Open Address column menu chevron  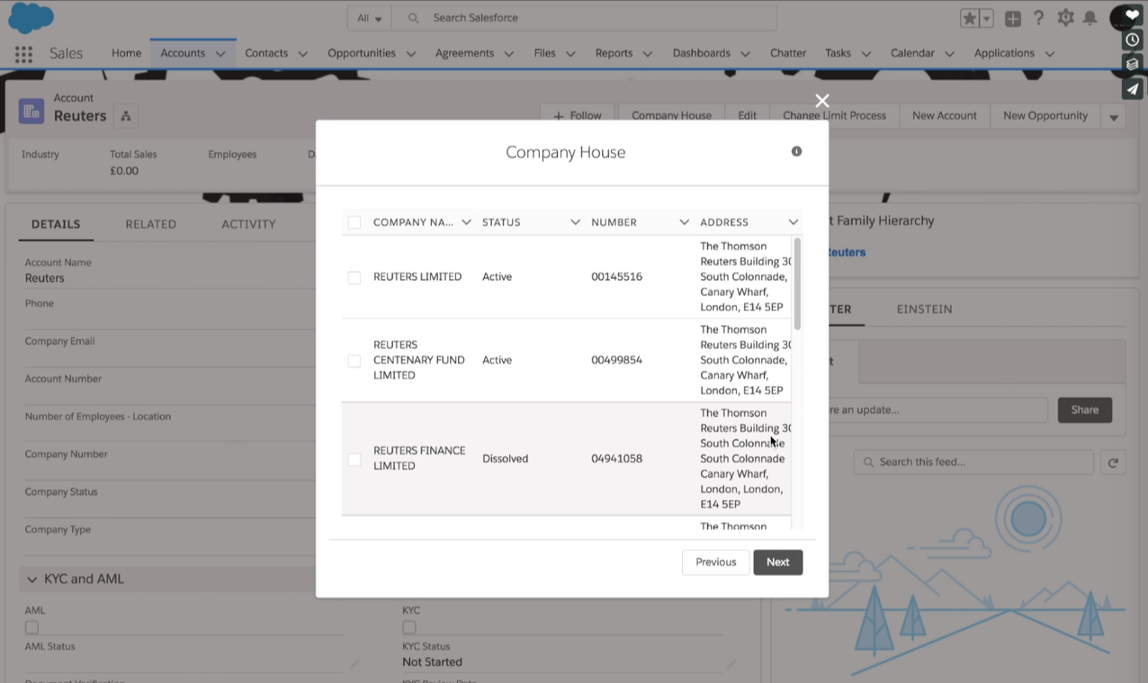pos(793,222)
